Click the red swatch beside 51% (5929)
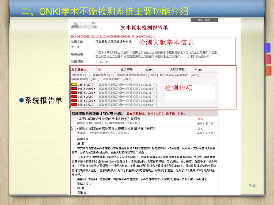The image size is (274, 205). coord(74,97)
